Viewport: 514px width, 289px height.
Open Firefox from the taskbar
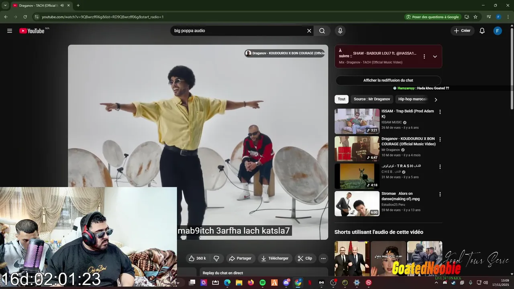251,283
